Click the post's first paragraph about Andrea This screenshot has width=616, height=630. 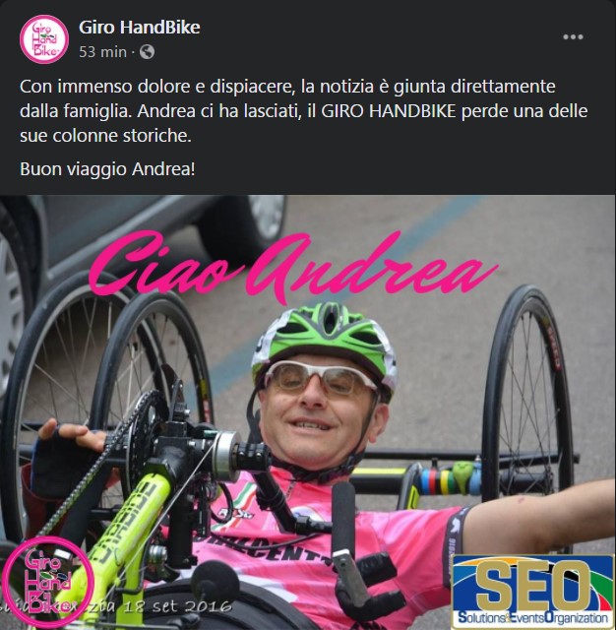pos(304,111)
